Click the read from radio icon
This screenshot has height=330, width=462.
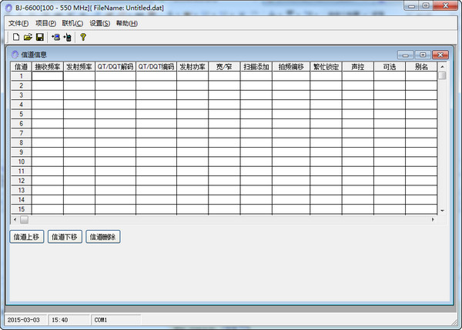click(55, 37)
